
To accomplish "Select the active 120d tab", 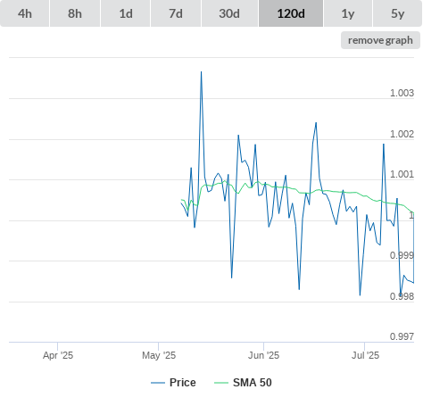I will pyautogui.click(x=291, y=13).
